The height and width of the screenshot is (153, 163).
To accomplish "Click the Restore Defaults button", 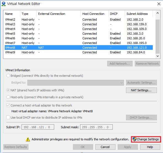I will [x=16, y=147].
